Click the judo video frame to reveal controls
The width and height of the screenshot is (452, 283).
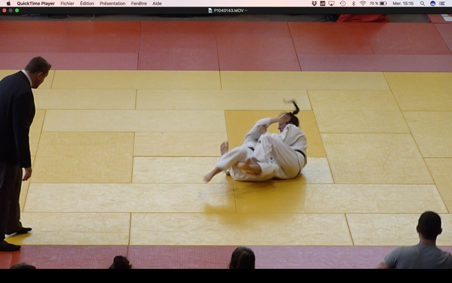226,141
